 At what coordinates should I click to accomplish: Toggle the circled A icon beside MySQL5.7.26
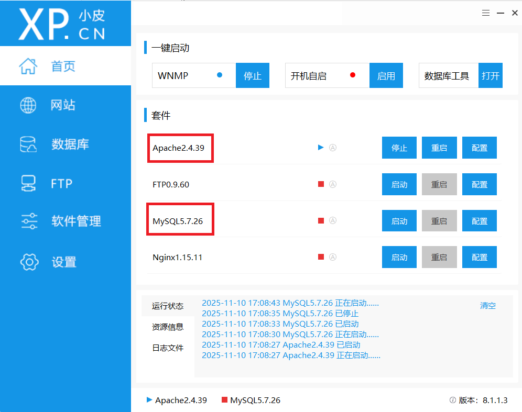point(332,221)
